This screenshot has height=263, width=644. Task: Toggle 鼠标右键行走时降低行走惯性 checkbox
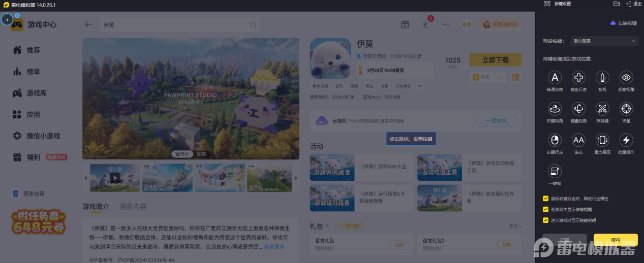(545, 198)
